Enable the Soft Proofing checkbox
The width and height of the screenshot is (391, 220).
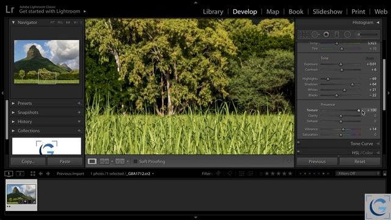click(x=136, y=161)
